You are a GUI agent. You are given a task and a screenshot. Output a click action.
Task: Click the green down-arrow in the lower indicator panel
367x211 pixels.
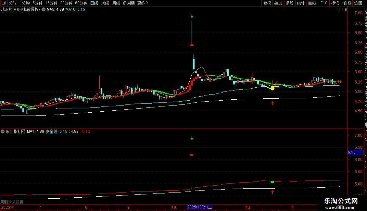[x=192, y=138]
